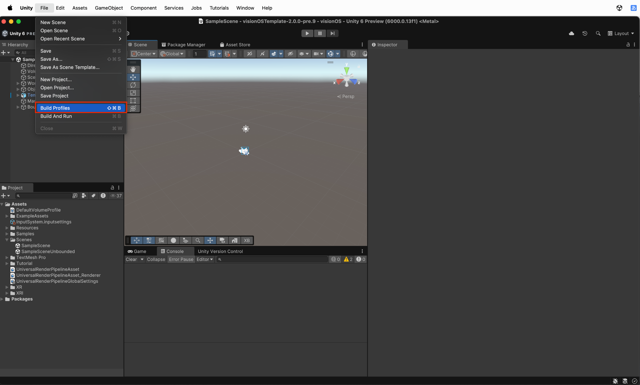Click the Console error count filter
Screen dimensions: 640x385
point(361,259)
